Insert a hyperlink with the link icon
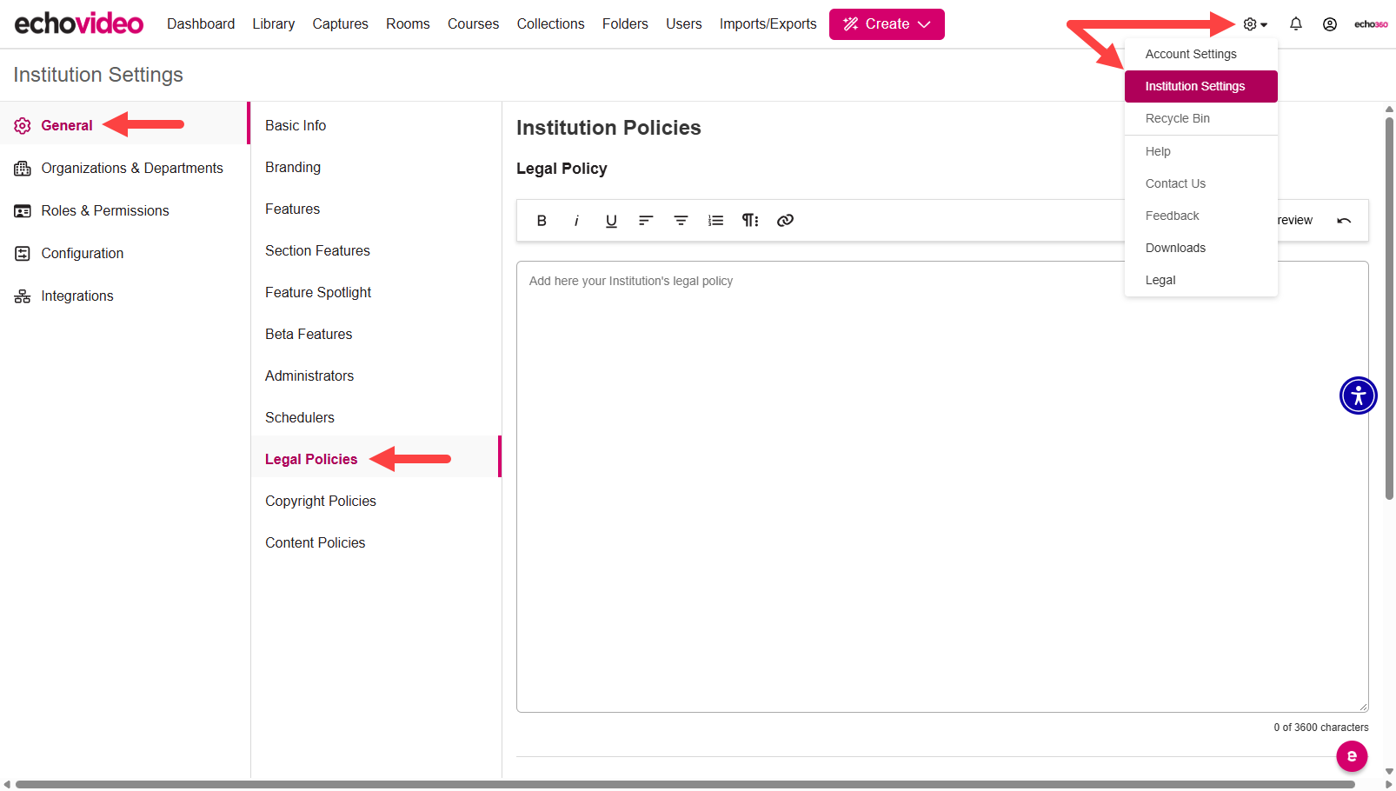Viewport: 1396px width, 791px height. (x=785, y=221)
